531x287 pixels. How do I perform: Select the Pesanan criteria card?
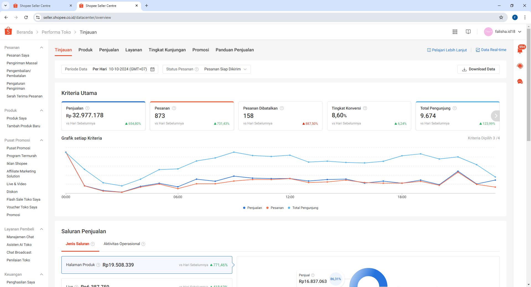[x=192, y=116]
